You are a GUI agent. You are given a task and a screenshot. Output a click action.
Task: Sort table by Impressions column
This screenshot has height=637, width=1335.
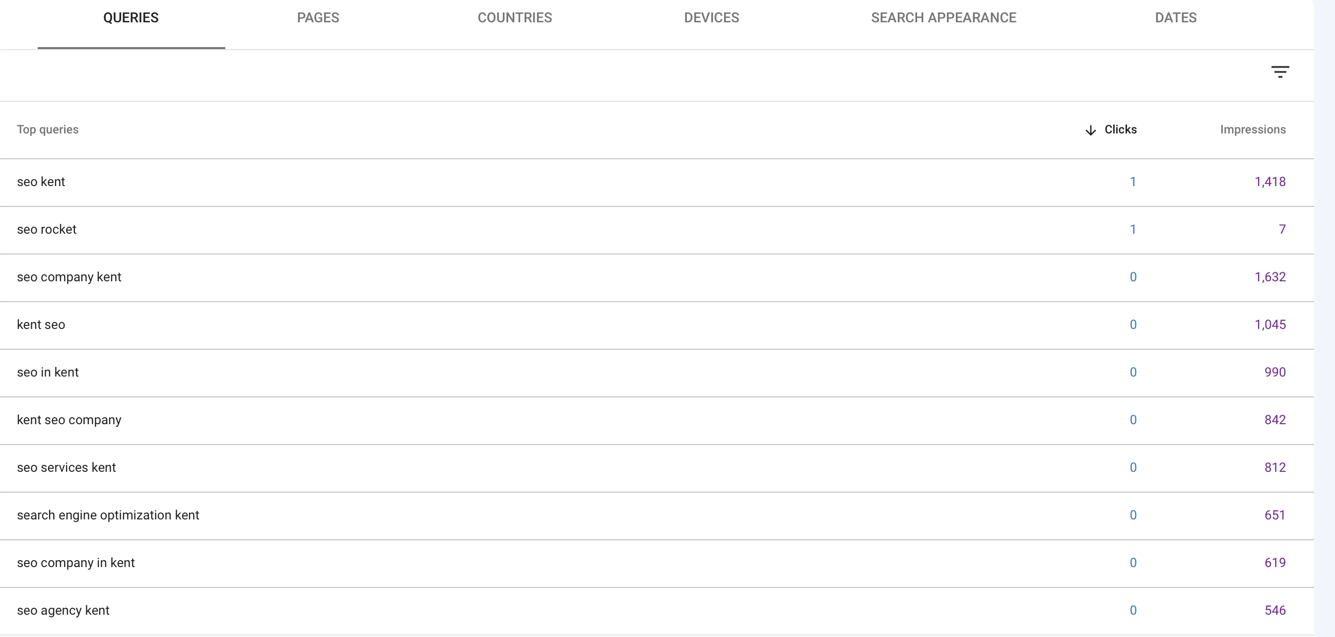(x=1253, y=129)
